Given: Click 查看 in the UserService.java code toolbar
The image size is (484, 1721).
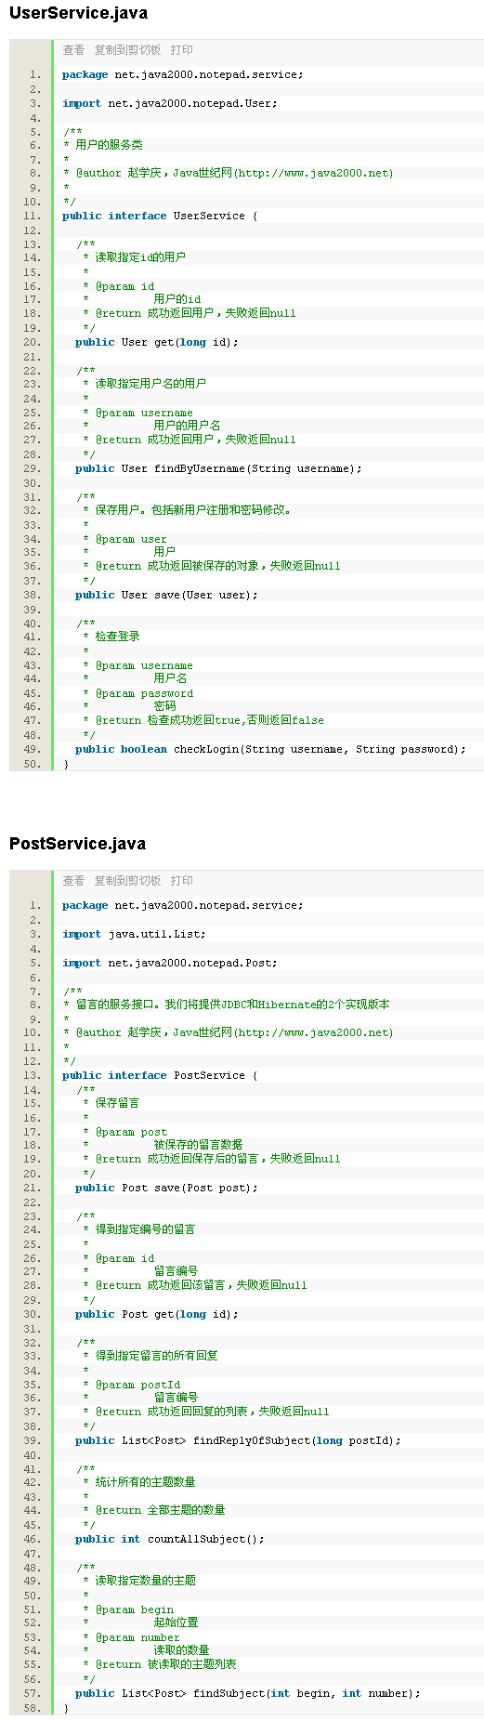Looking at the screenshot, I should tap(73, 50).
